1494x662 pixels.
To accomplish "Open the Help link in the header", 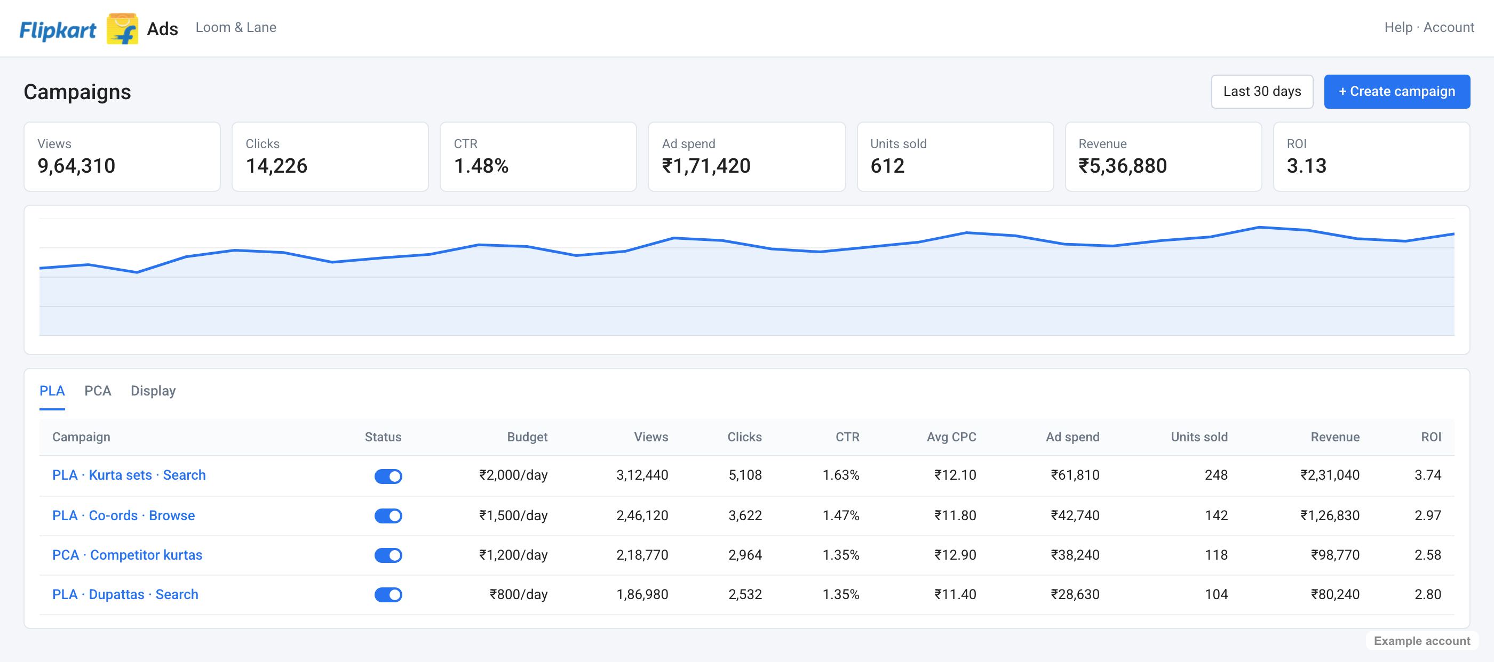I will tap(1398, 27).
